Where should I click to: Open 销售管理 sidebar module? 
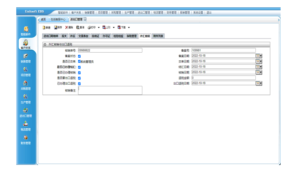click(26, 58)
